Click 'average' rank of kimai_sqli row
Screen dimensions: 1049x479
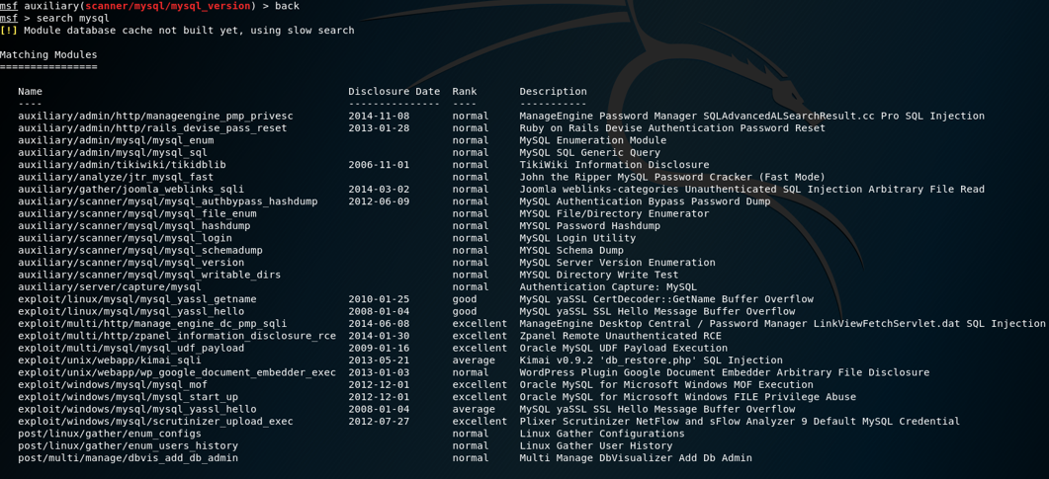pos(474,360)
